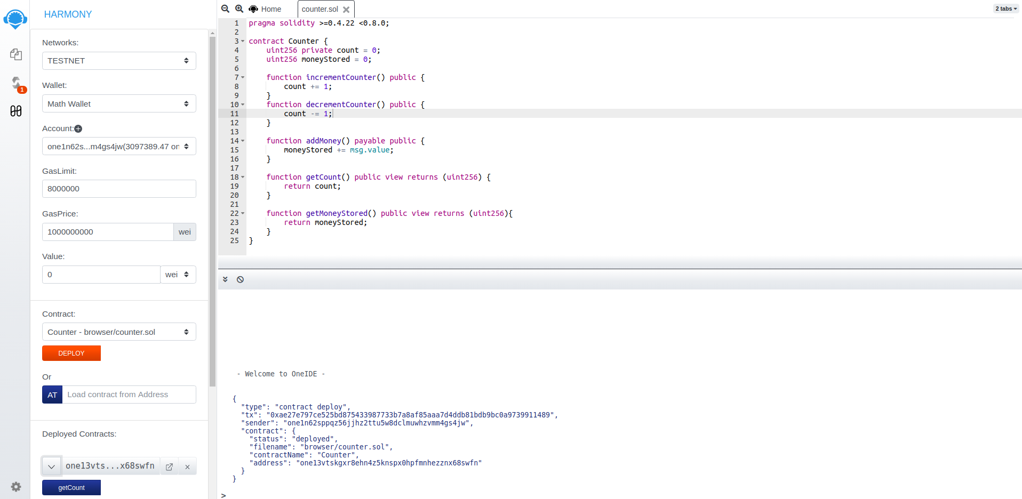Fold incrementCounter function at line 7
Image resolution: width=1022 pixels, height=499 pixels.
[x=243, y=77]
